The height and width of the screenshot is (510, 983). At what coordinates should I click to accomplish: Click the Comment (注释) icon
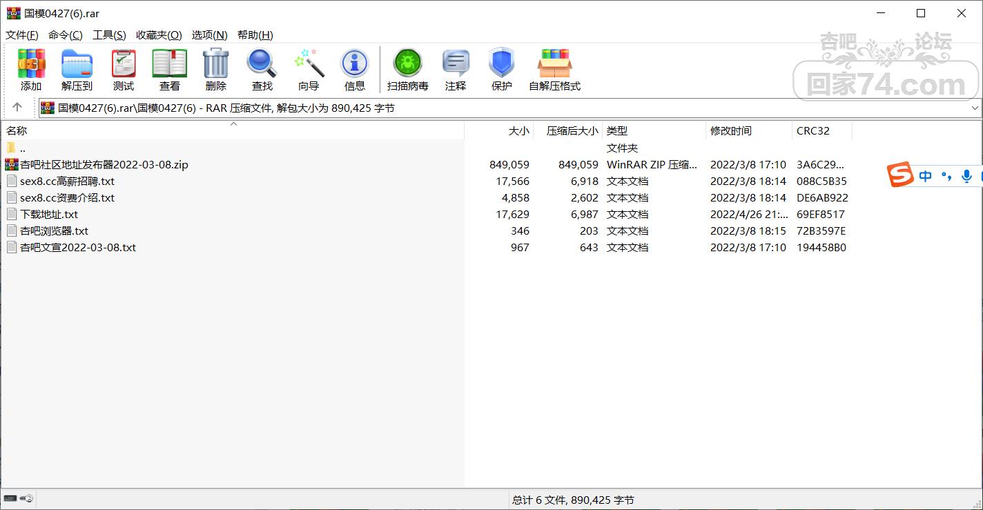tap(456, 70)
